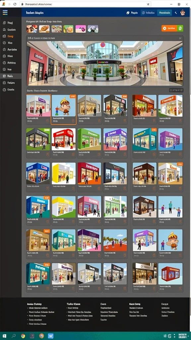Close the mall panorama panel with its X
The height and width of the screenshot is (340, 191).
(180, 38)
